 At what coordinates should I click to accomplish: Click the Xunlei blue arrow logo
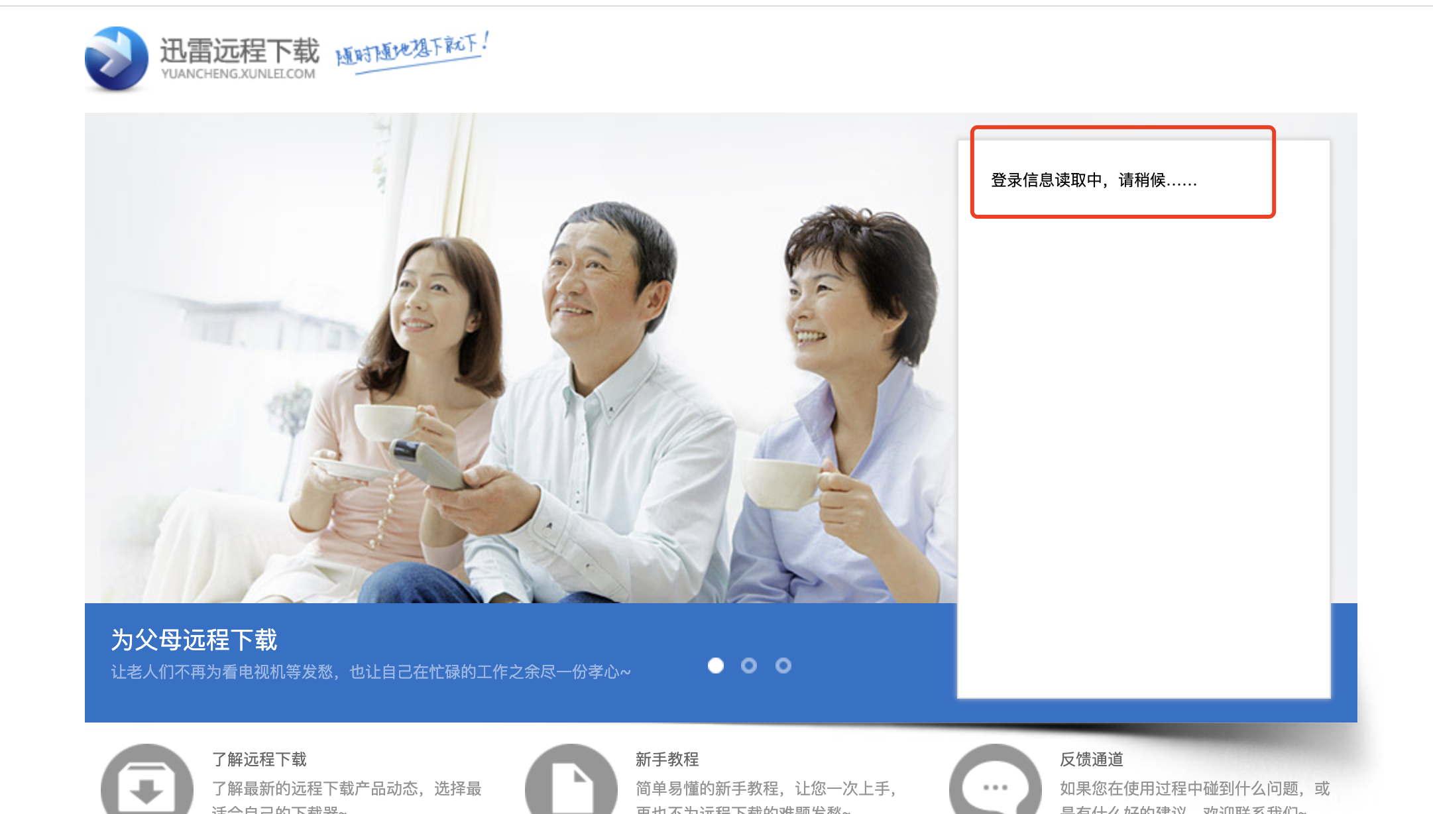tap(117, 58)
